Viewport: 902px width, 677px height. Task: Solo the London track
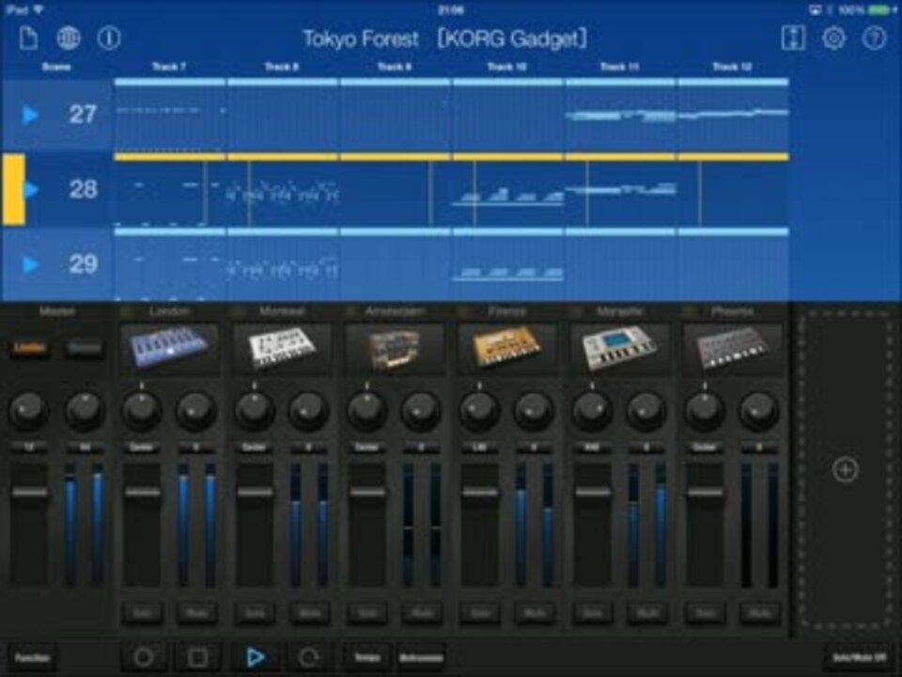point(142,614)
